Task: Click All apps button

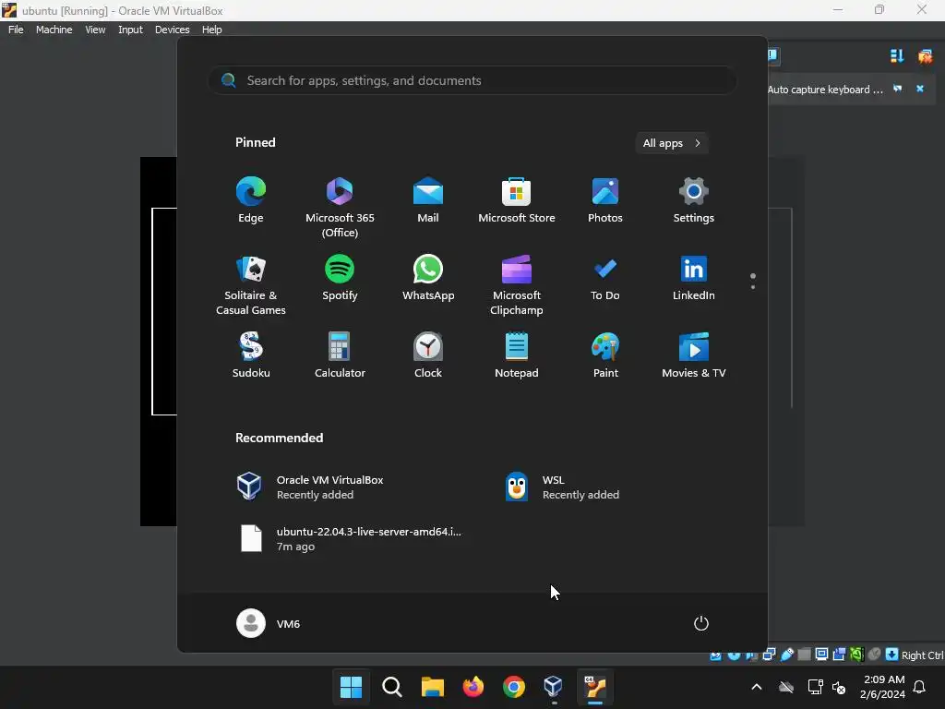Action: coord(672,143)
